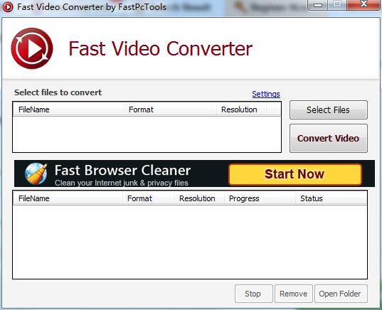382x310 pixels.
Task: Click the Stop button
Action: (x=254, y=294)
